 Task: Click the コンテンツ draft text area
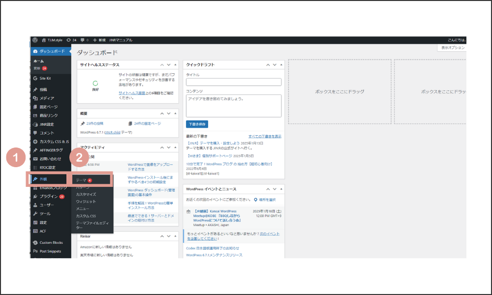click(x=234, y=106)
